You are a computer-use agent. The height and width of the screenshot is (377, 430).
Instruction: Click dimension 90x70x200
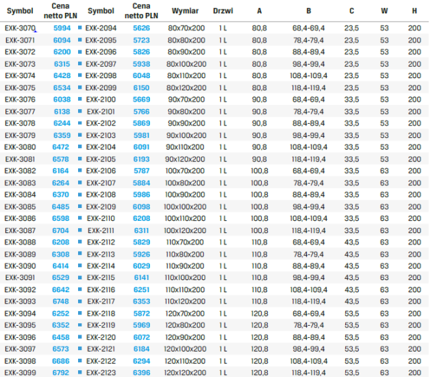[186, 100]
